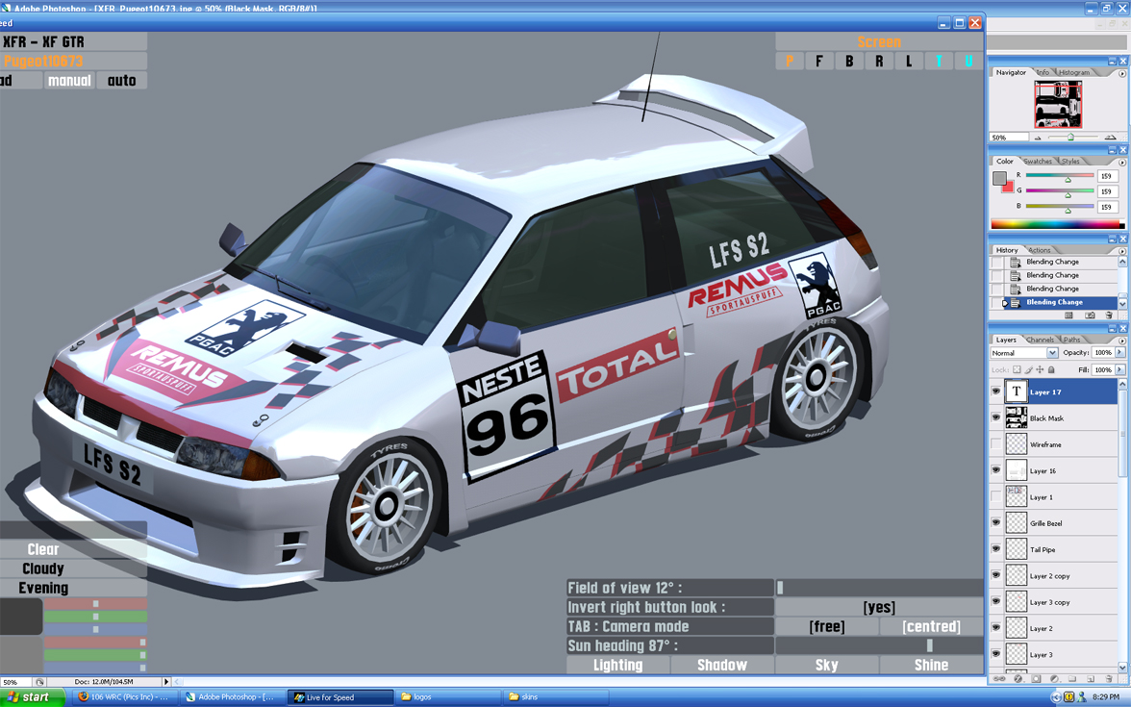Image resolution: width=1131 pixels, height=707 pixels.
Task: Hide the Layer 3 copy layer
Action: [x=996, y=602]
